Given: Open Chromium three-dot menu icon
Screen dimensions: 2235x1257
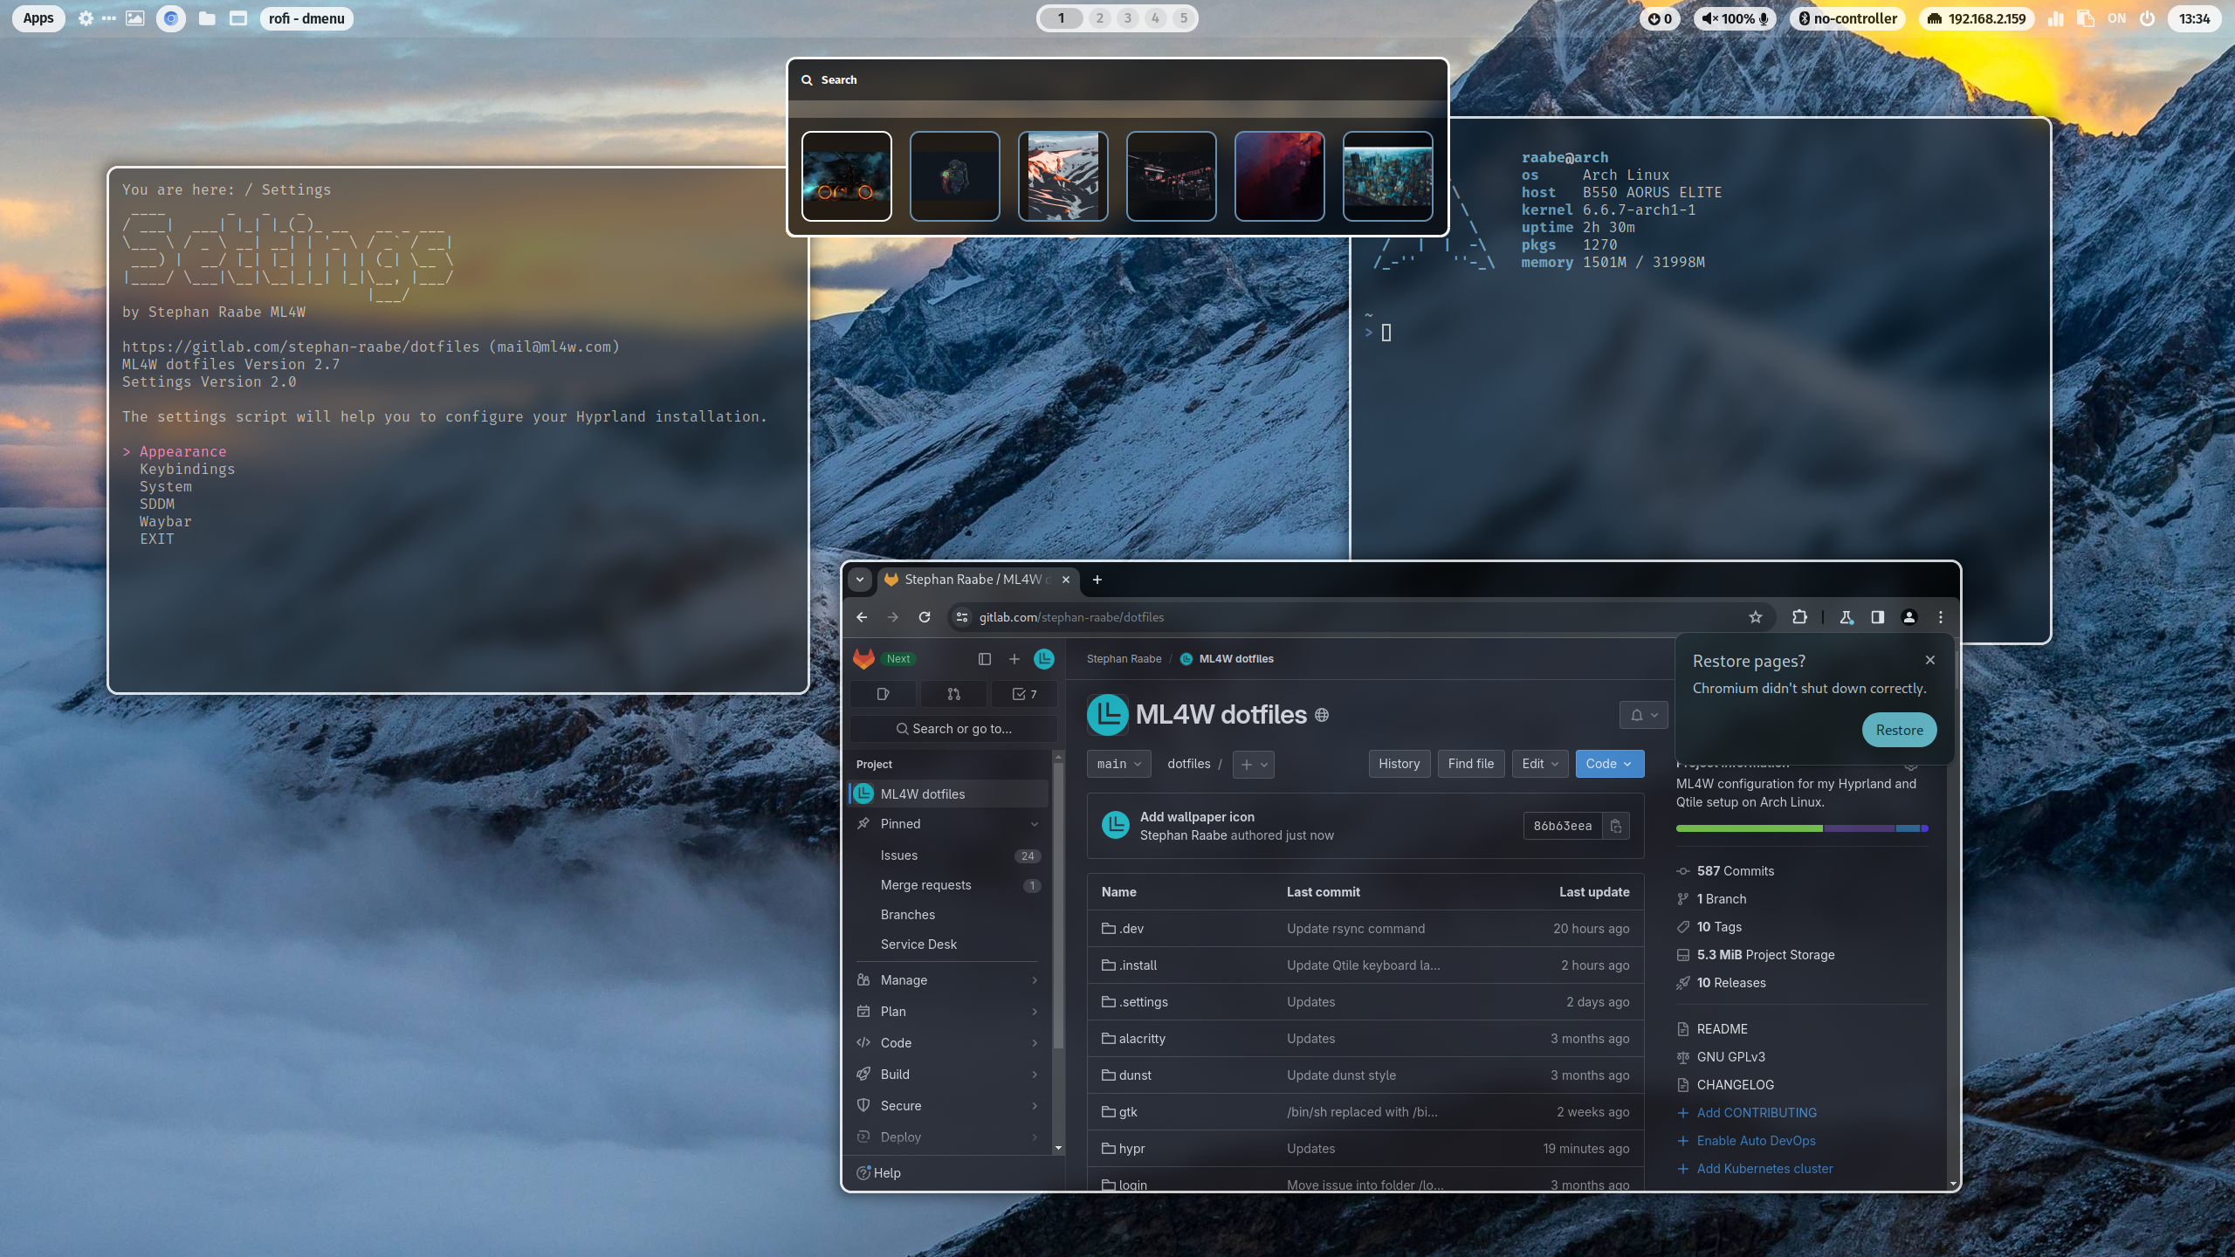Looking at the screenshot, I should [1941, 617].
